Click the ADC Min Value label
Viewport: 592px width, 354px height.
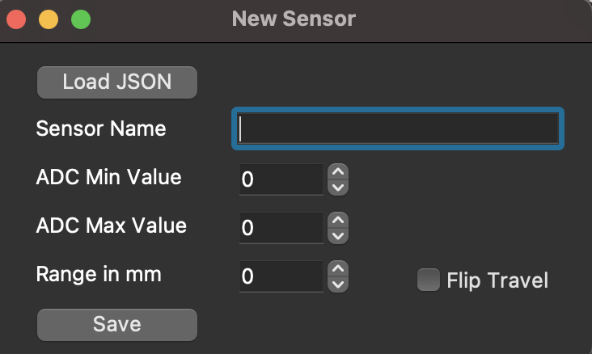point(108,176)
